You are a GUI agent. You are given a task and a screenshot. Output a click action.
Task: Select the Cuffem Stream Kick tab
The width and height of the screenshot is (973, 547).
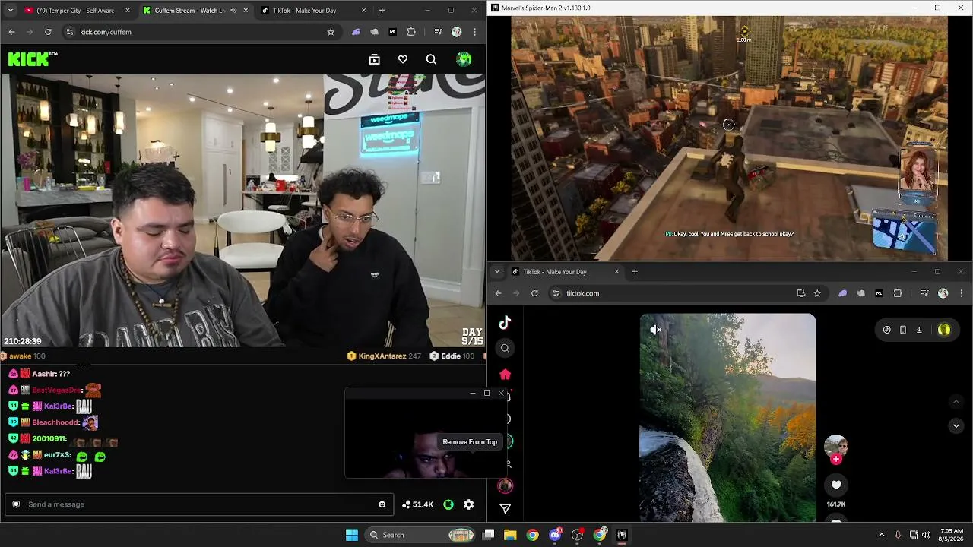pyautogui.click(x=196, y=11)
